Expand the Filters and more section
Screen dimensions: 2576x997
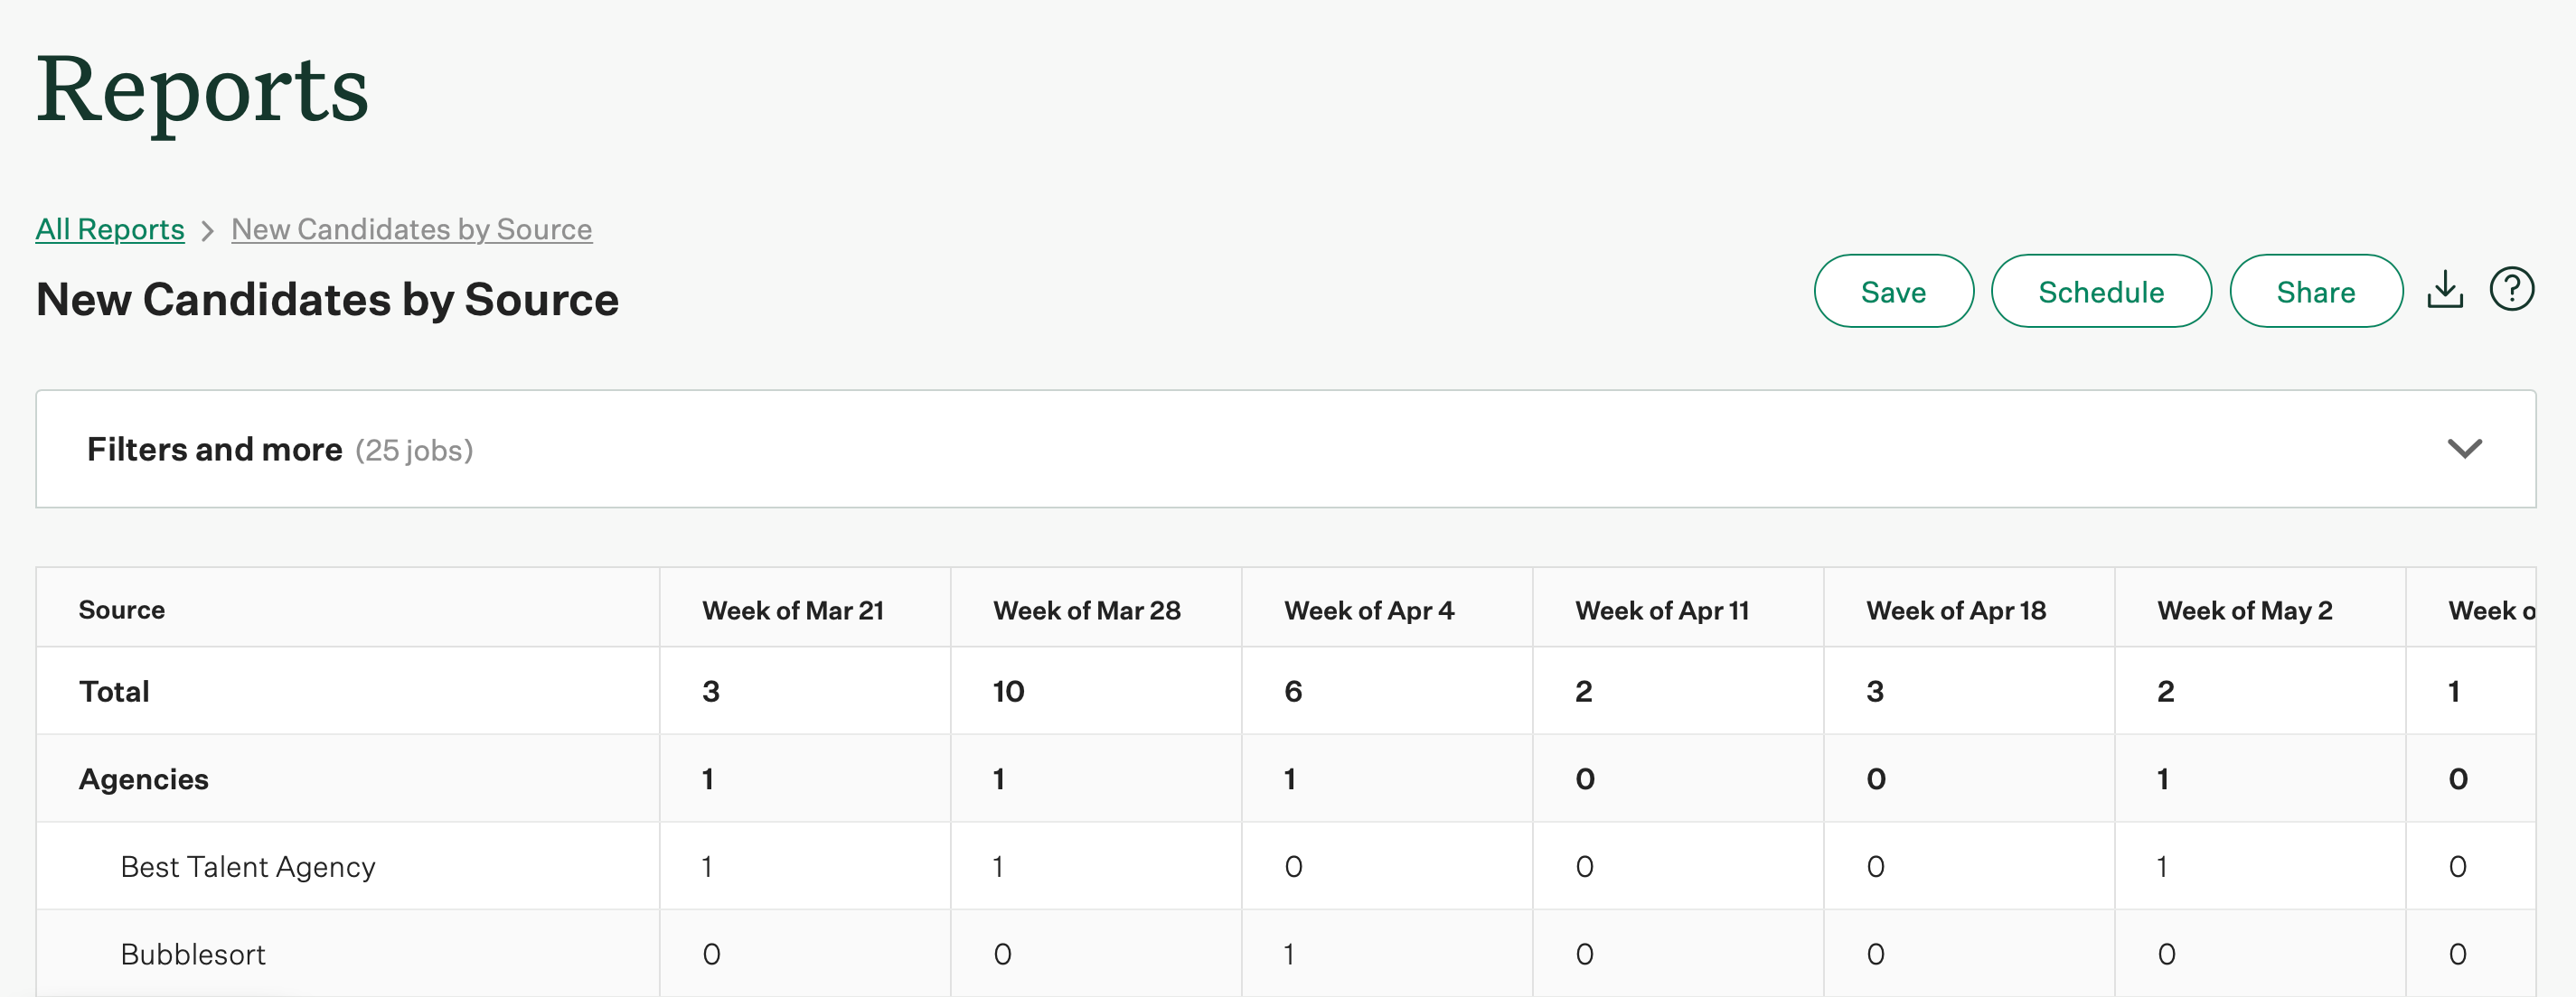click(x=215, y=449)
